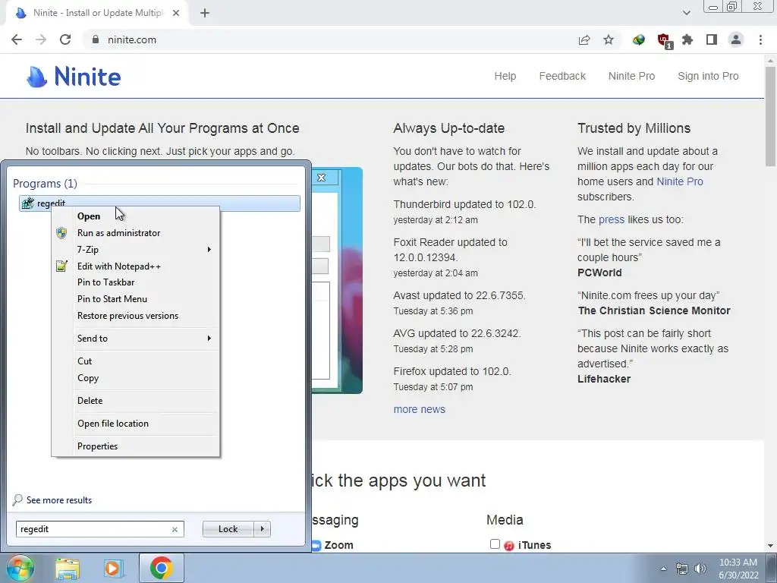
Task: Open the press link
Action: click(x=611, y=219)
